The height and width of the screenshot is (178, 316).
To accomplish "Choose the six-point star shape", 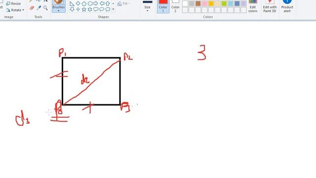I will click(x=90, y=9).
